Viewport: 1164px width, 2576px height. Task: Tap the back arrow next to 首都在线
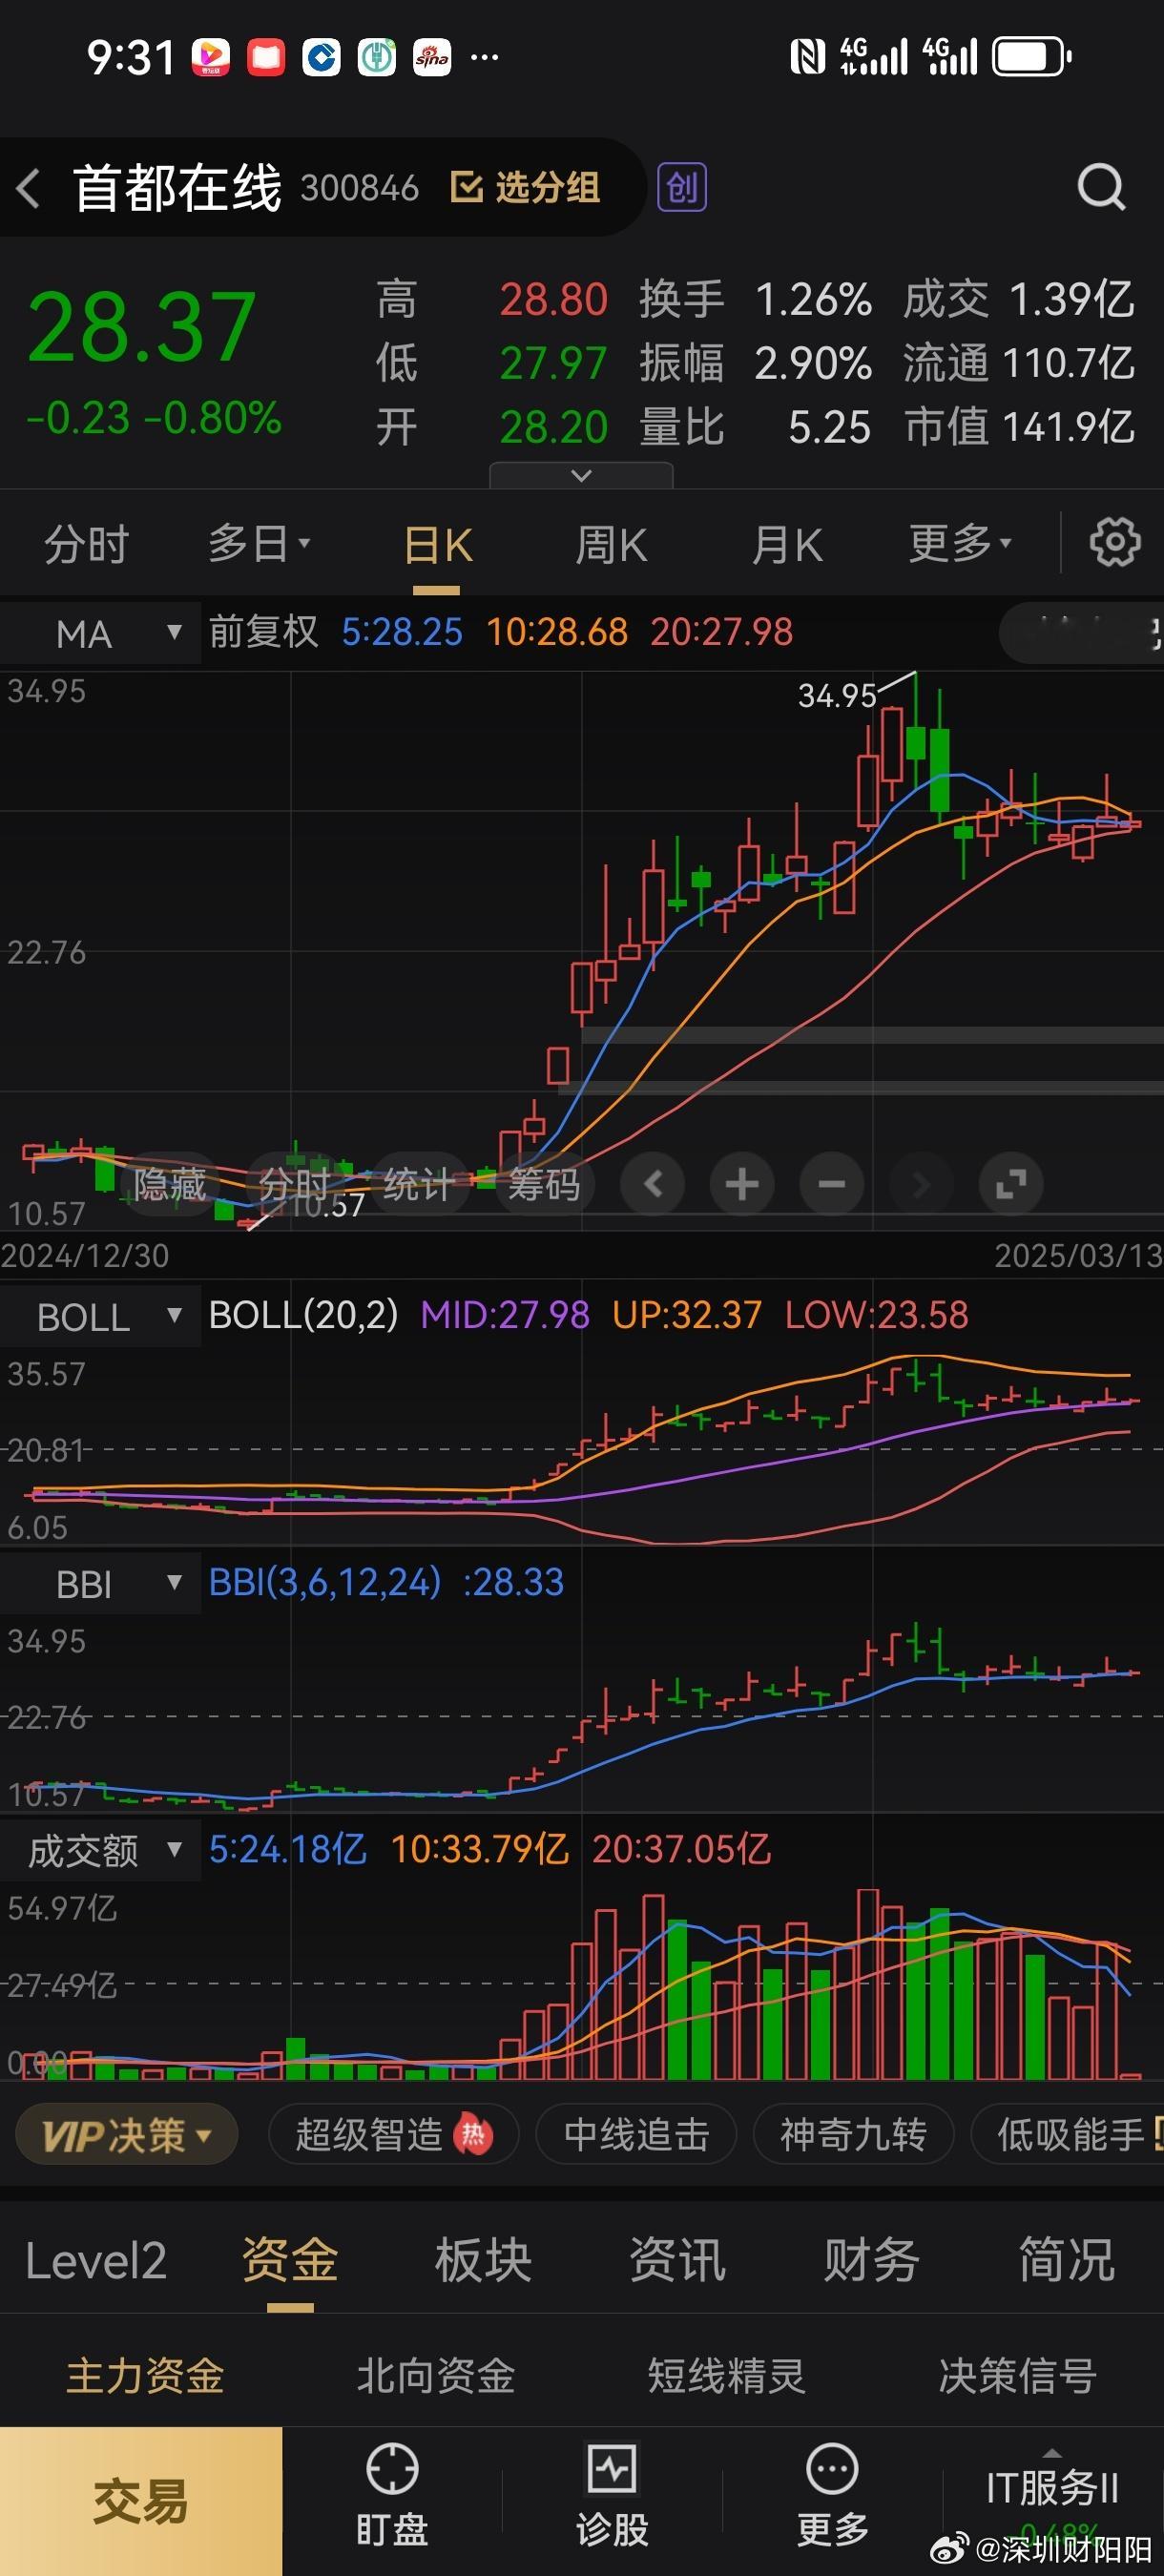pos(28,188)
